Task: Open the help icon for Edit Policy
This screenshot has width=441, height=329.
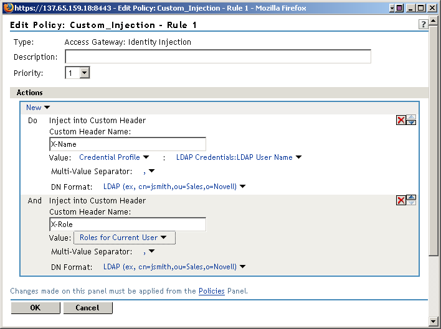Action: 424,24
